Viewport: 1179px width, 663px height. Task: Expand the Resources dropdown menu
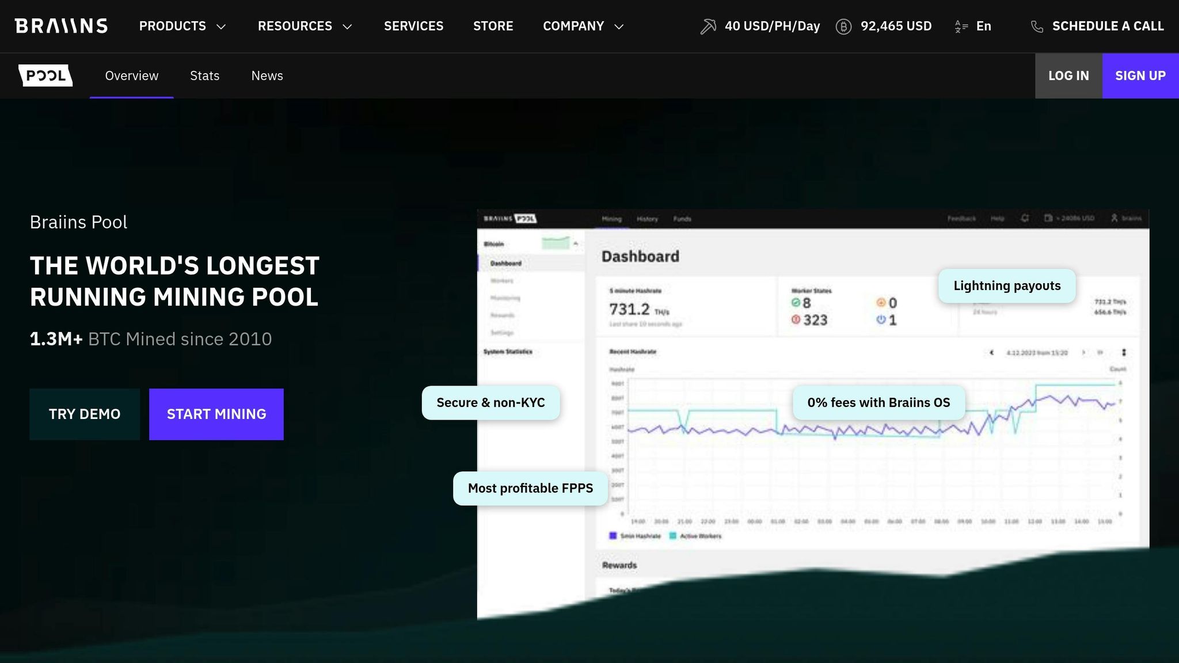click(x=305, y=26)
